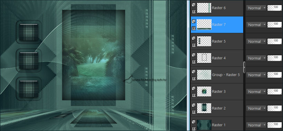Screen dimensions: 283x131
Task: Open the blend mode dropdown for Raster 6
Action: coord(256,8)
